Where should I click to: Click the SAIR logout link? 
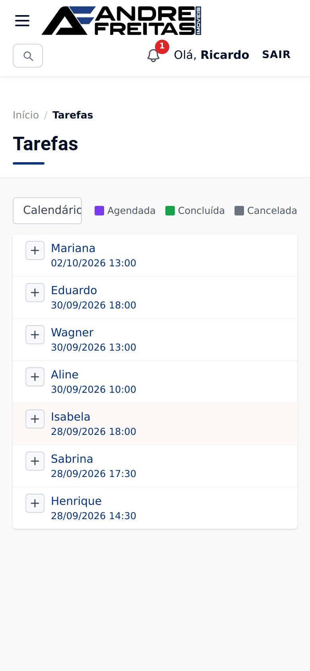point(276,54)
